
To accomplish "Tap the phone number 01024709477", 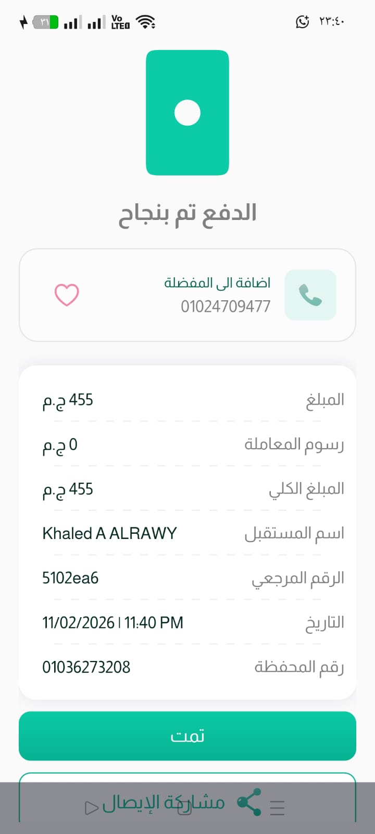I will coord(226,306).
